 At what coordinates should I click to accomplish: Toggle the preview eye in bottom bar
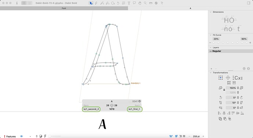(22, 136)
